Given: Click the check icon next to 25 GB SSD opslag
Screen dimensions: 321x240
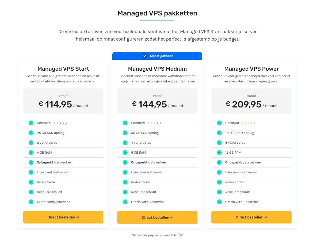Looking at the screenshot, I should pos(31,133).
